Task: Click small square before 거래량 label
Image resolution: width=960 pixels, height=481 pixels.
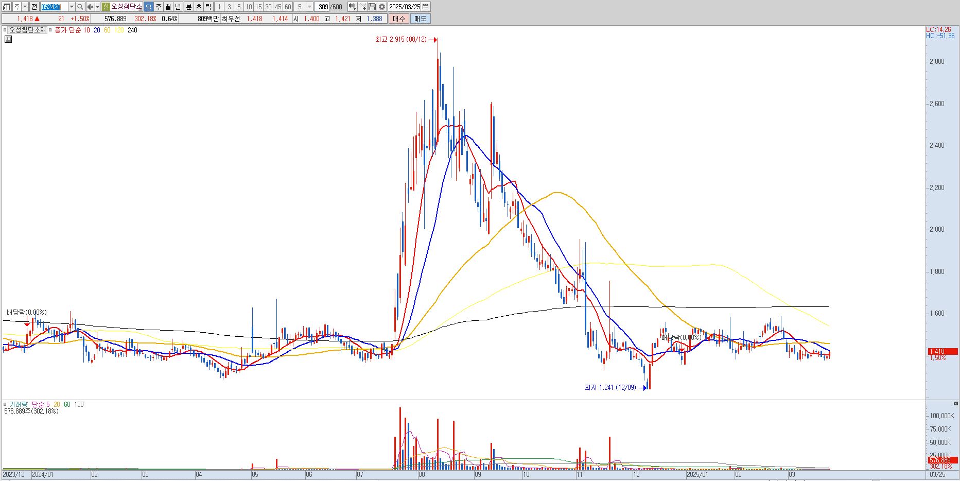Action: [x=5, y=404]
